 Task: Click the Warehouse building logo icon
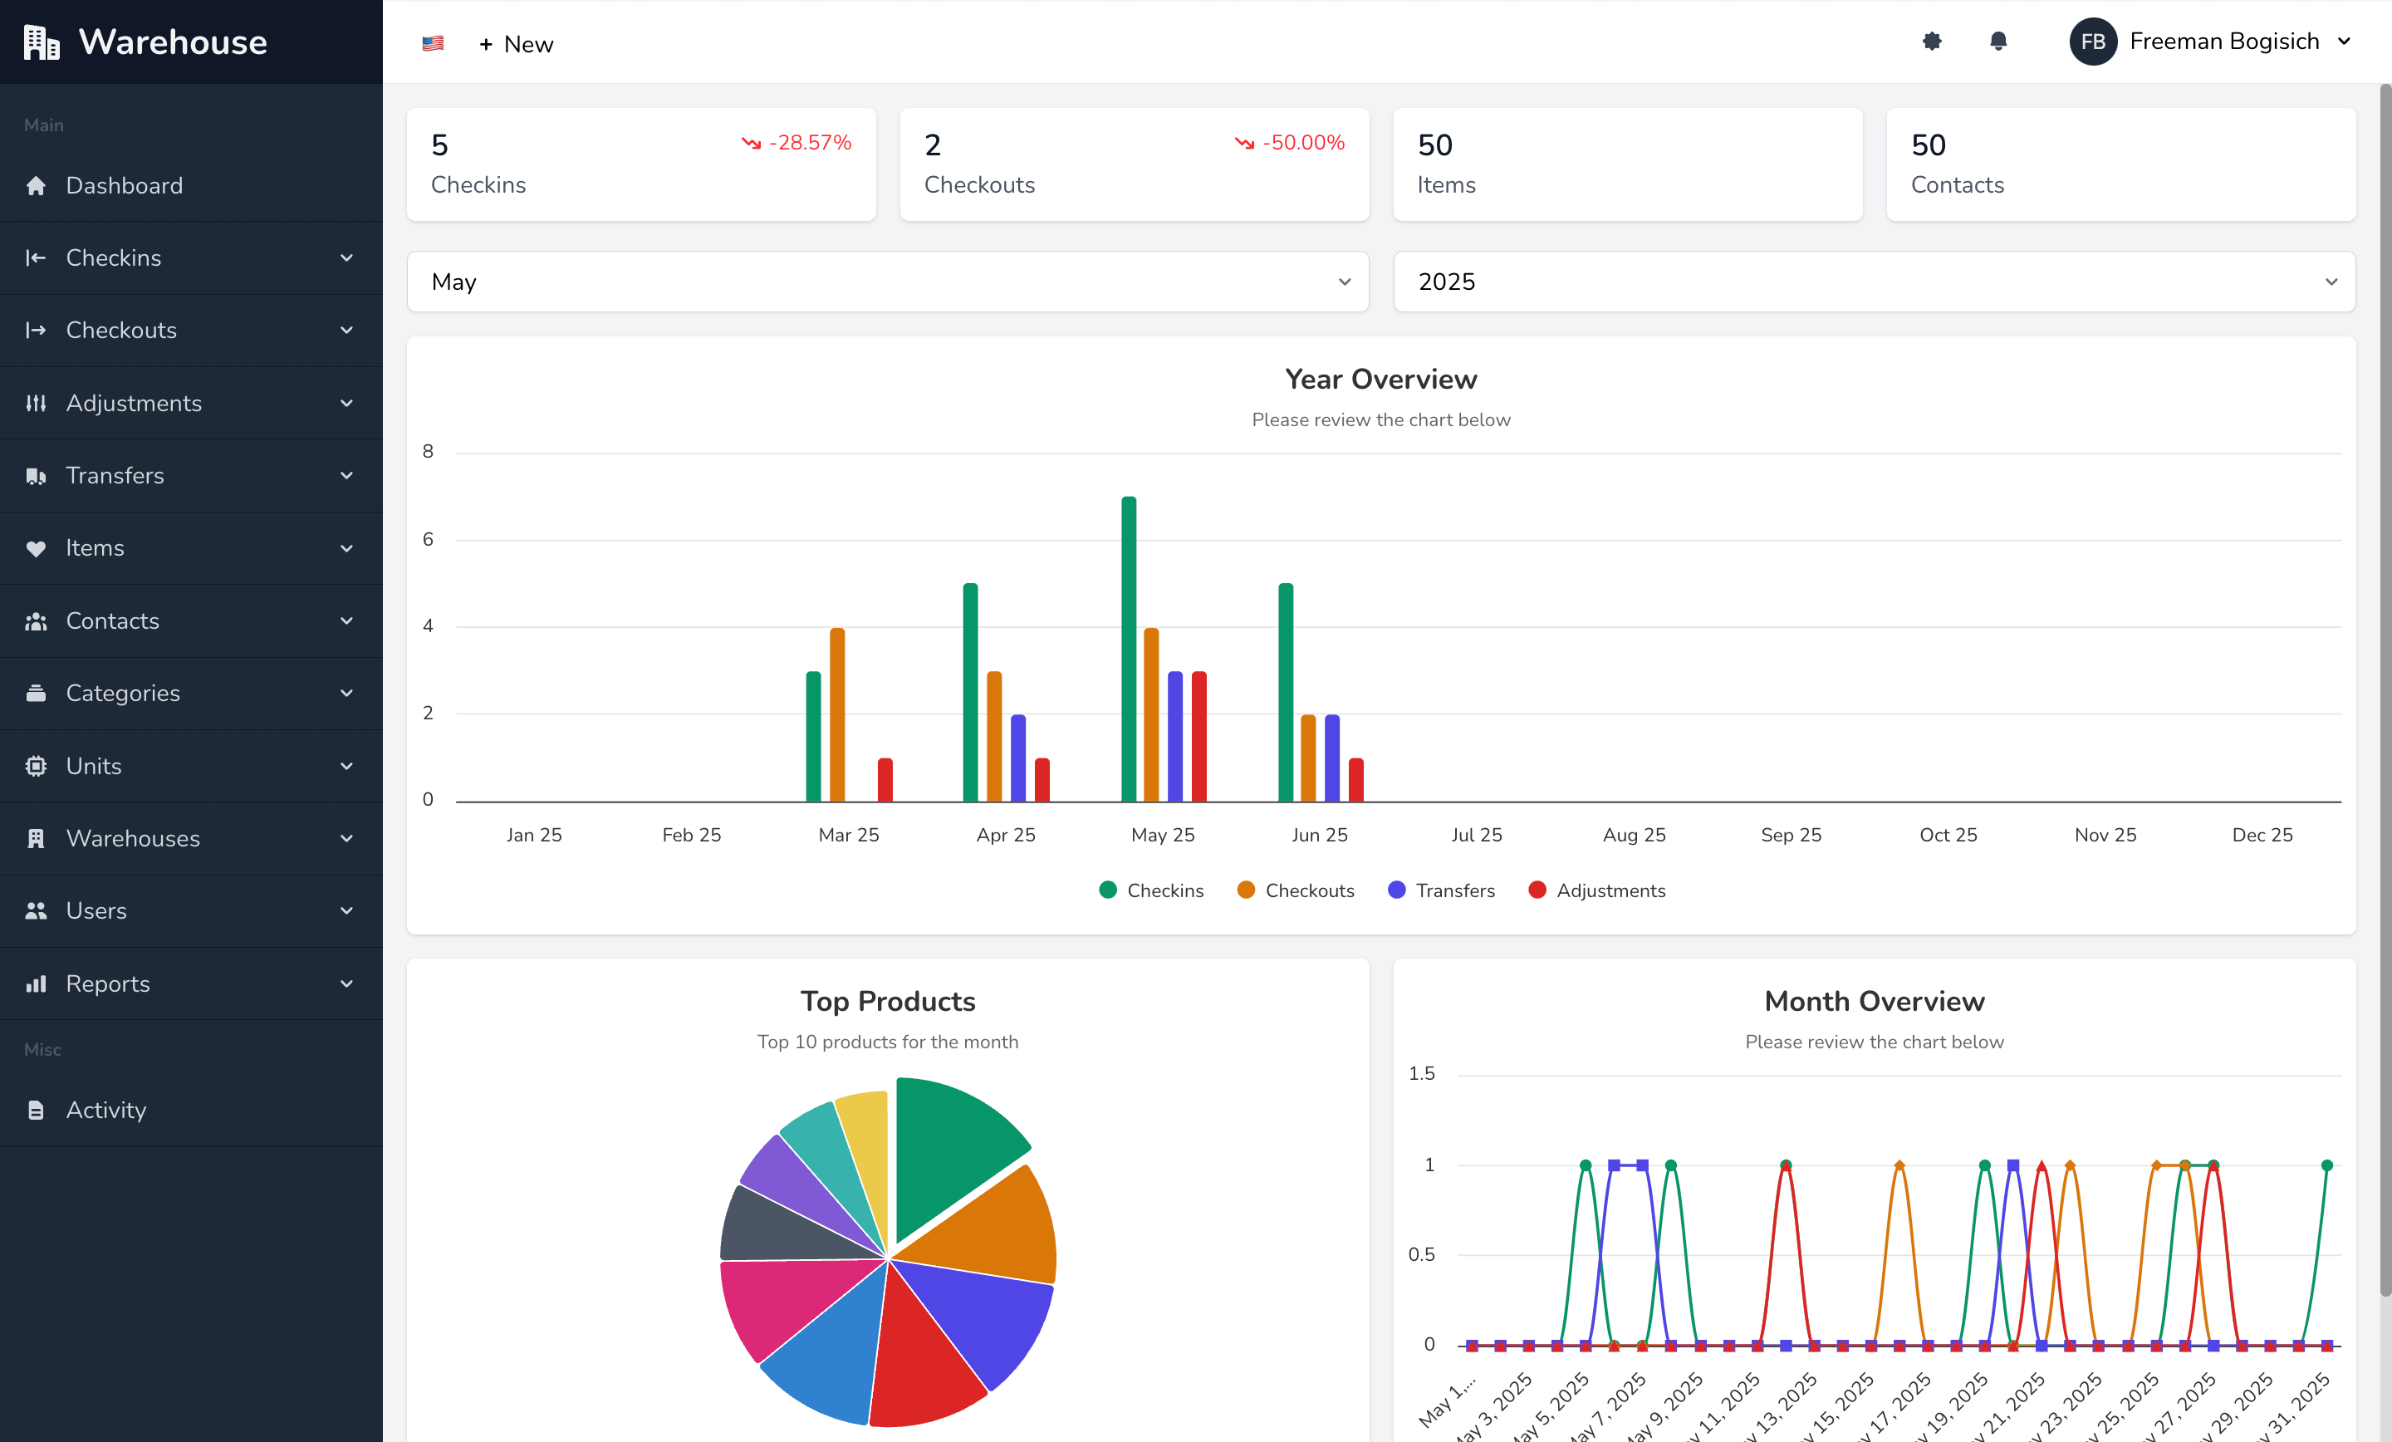click(42, 42)
